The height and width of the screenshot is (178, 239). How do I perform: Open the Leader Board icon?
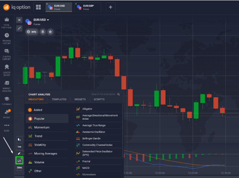coord(7,70)
